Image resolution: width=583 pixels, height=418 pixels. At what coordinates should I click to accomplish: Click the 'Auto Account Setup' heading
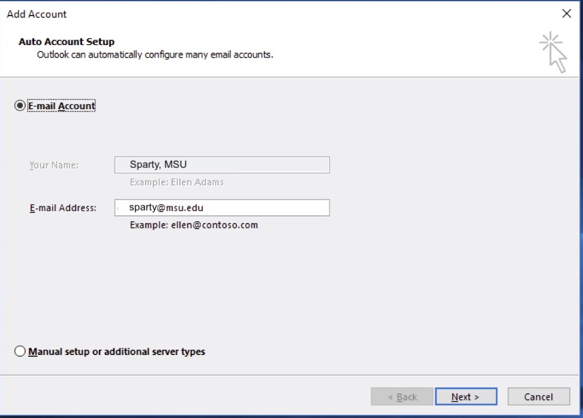tap(67, 42)
